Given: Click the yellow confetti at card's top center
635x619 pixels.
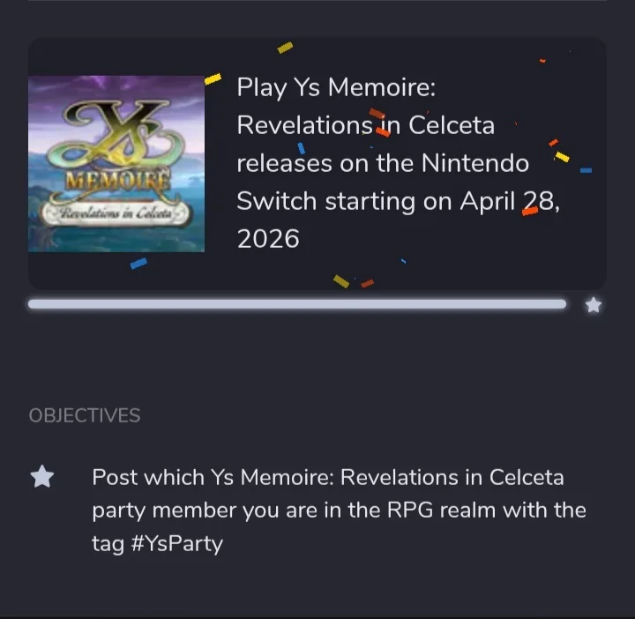Looking at the screenshot, I should click(x=285, y=48).
